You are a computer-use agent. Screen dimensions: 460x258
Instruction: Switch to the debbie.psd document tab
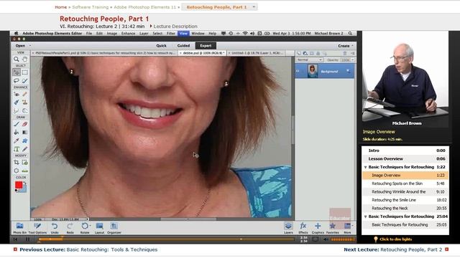pos(202,53)
